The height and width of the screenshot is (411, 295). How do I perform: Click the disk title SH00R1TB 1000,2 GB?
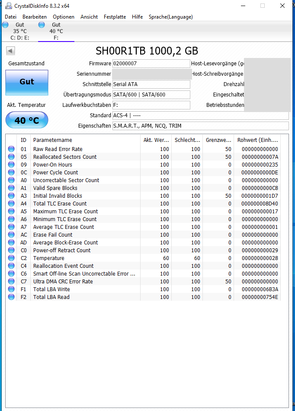(x=147, y=51)
